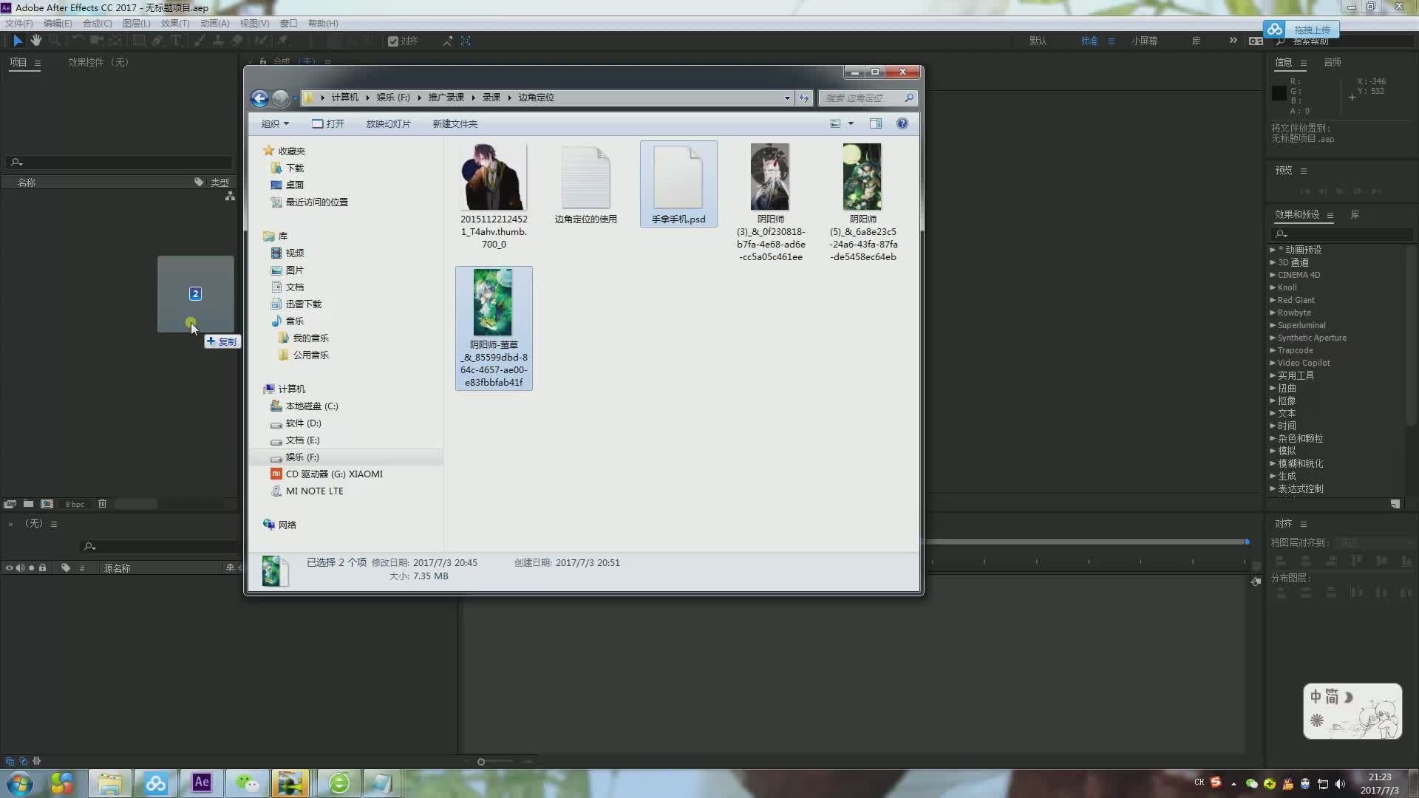Select 本地磁盘 (C:) in the navigation tree
Screen dimensions: 1419x798
(304, 406)
